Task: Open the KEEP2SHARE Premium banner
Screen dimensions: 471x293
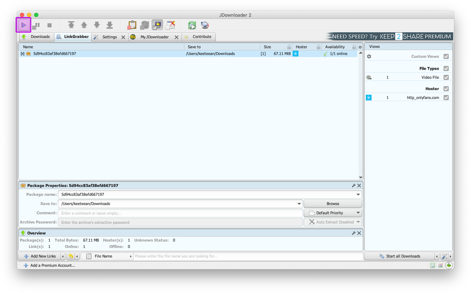Action: 389,37
